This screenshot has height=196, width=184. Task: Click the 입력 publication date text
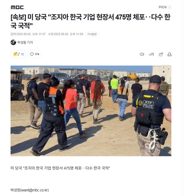coord(28,34)
